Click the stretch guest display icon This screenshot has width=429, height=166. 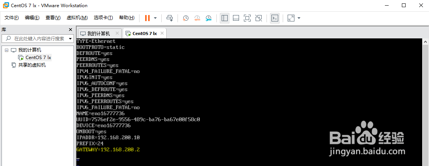coord(291,18)
